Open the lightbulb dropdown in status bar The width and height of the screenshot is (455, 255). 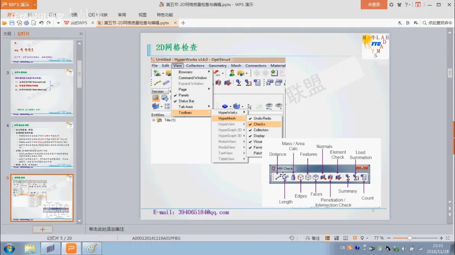click(364, 238)
